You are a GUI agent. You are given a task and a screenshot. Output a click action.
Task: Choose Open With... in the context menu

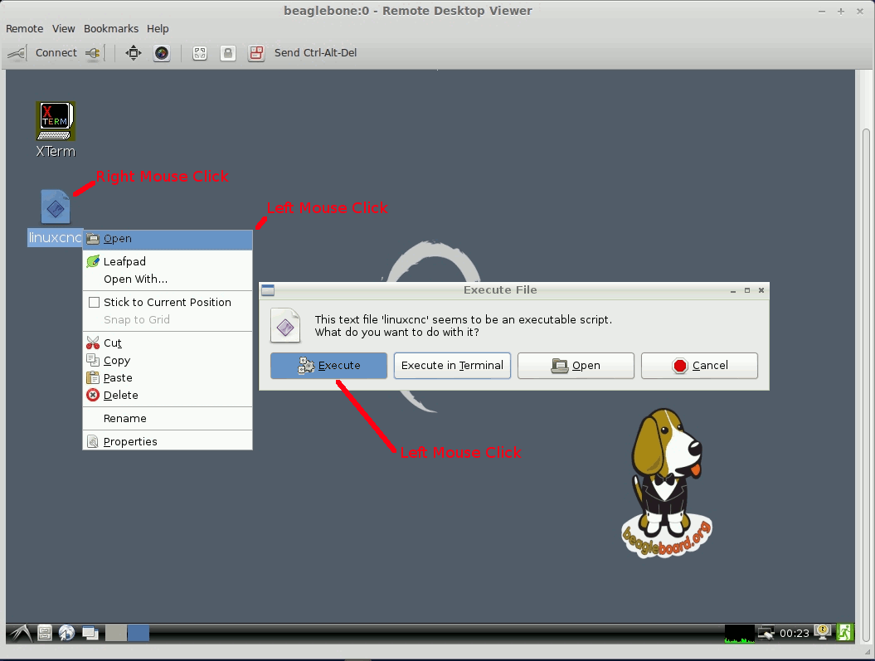(x=168, y=279)
